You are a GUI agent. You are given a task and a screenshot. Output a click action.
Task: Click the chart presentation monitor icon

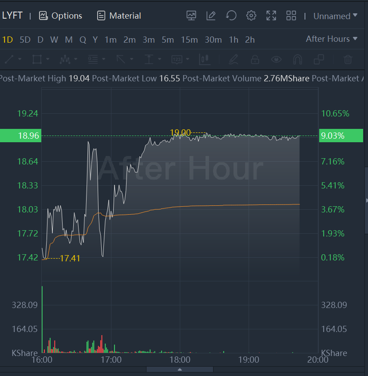pyautogui.click(x=191, y=16)
